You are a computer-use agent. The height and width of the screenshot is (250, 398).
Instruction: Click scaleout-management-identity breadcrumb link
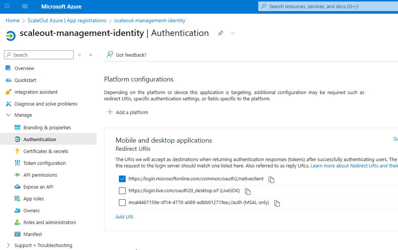(x=150, y=20)
